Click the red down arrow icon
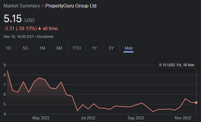The width and height of the screenshot is (201, 122). [x=40, y=28]
